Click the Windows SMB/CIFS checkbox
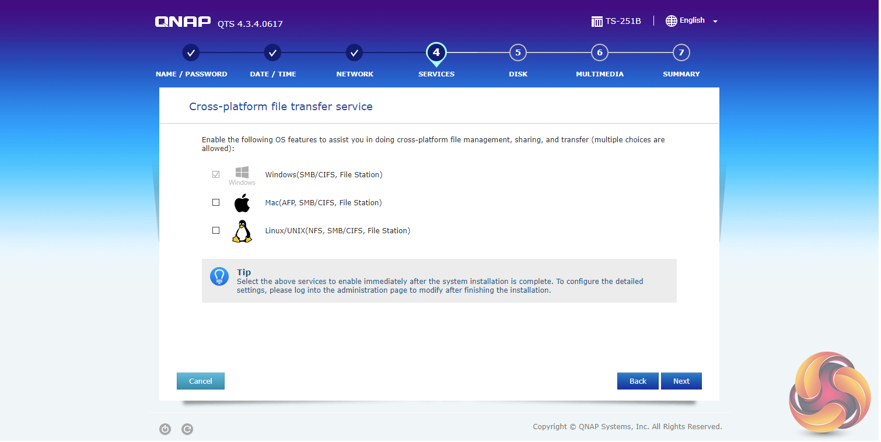881x442 pixels. point(216,174)
